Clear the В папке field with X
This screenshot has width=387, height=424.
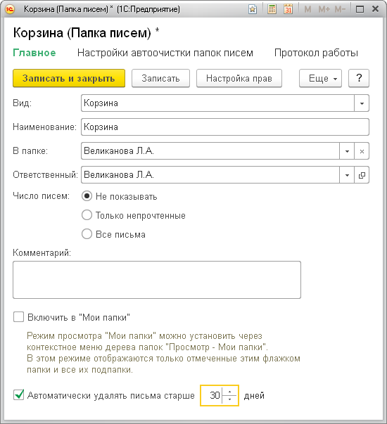point(362,151)
